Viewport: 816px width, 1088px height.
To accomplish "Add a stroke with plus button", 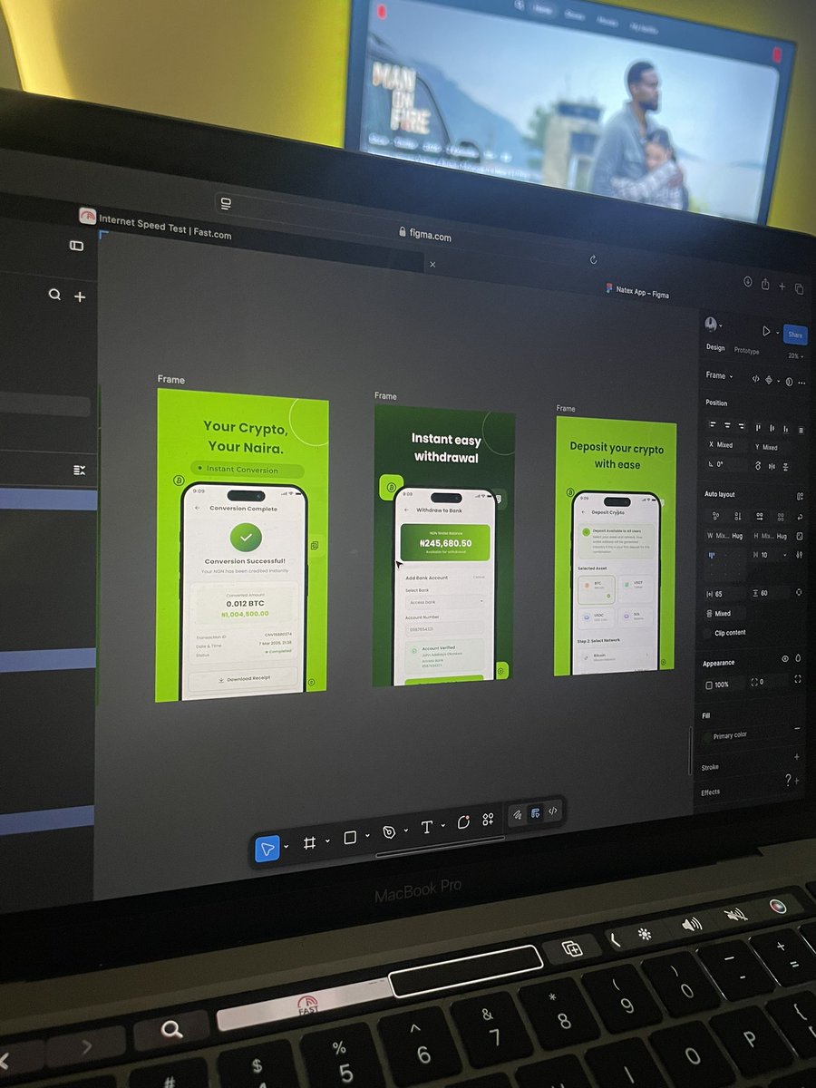I will pyautogui.click(x=797, y=756).
